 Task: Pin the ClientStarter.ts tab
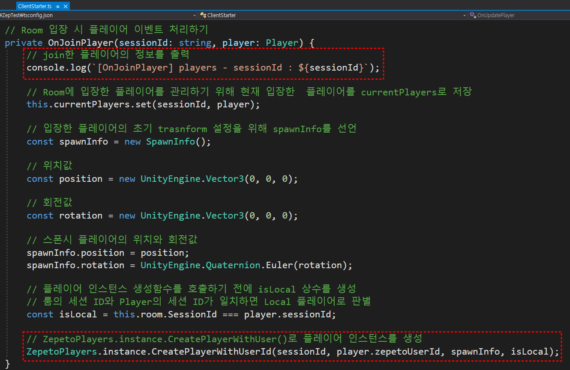click(x=58, y=6)
